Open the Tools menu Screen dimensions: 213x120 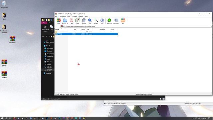tap(69, 16)
